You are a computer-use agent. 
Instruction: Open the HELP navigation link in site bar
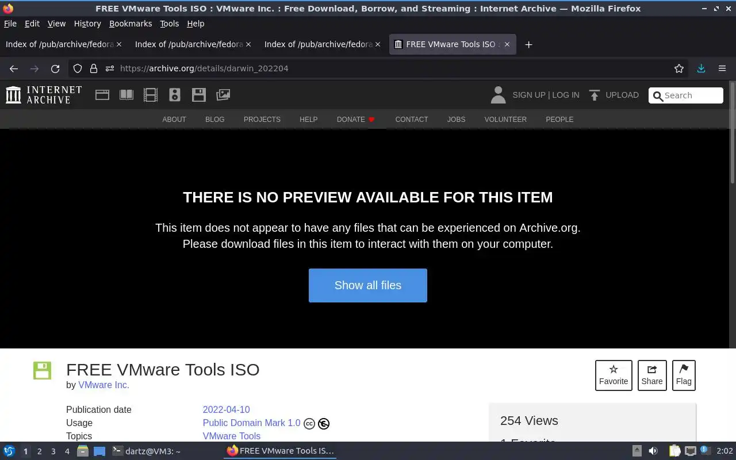(x=309, y=120)
